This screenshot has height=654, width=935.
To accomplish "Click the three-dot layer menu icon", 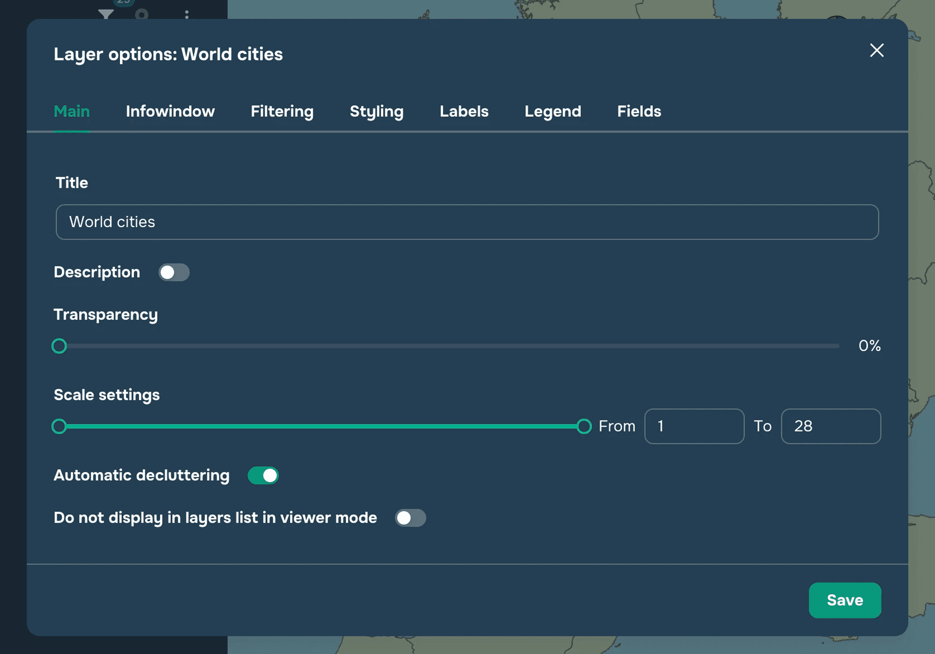I will click(x=187, y=14).
